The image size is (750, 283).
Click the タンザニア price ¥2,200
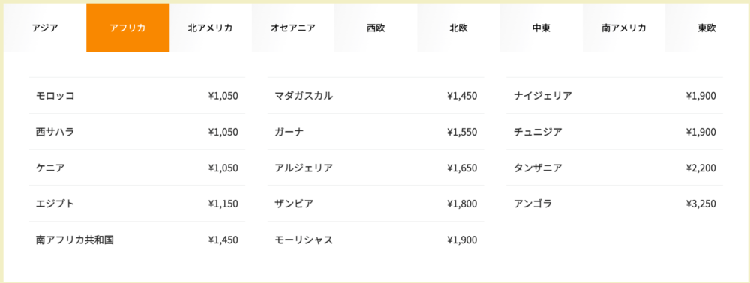pyautogui.click(x=700, y=168)
